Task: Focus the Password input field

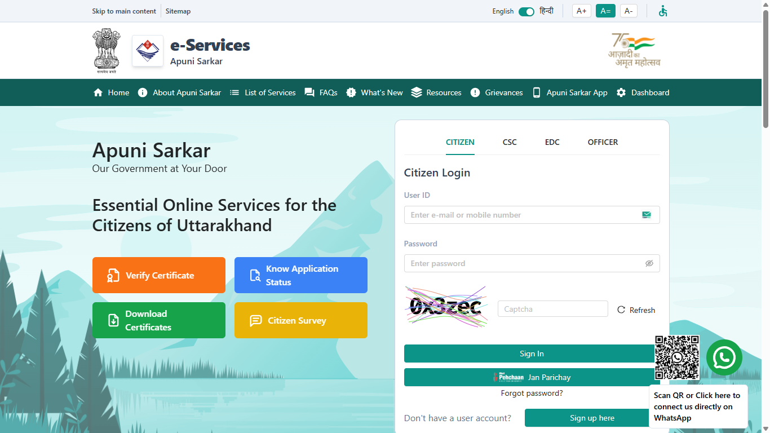Action: click(532, 263)
